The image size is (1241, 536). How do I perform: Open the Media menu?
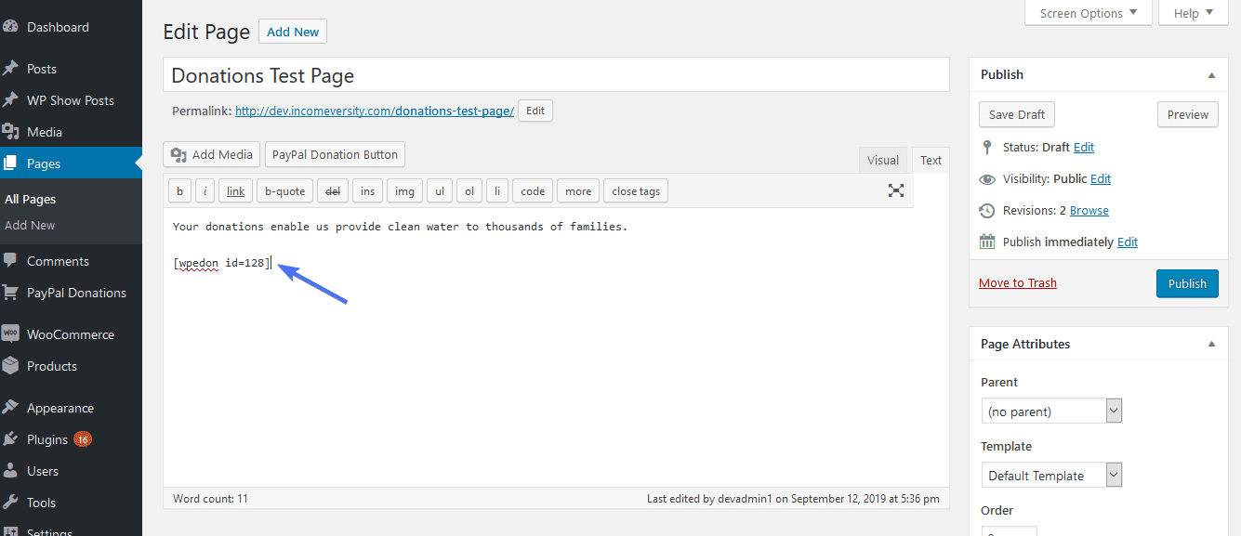71,132
